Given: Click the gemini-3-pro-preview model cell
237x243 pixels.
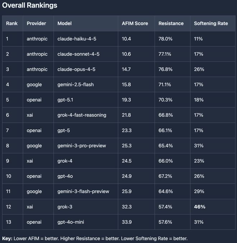Looking at the screenshot, I should (x=82, y=146).
